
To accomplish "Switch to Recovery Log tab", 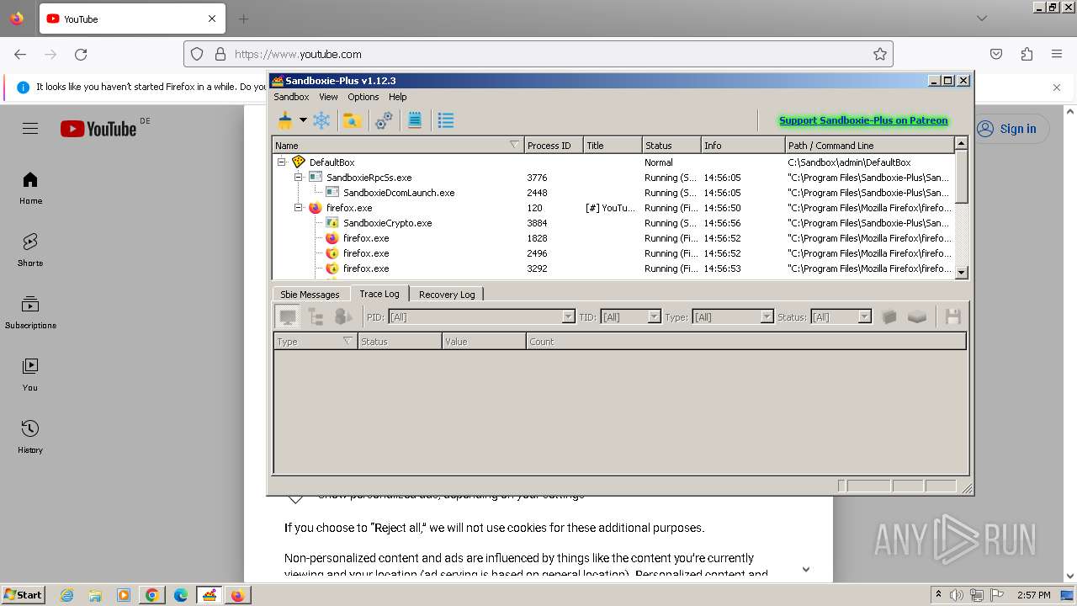I will (x=447, y=295).
